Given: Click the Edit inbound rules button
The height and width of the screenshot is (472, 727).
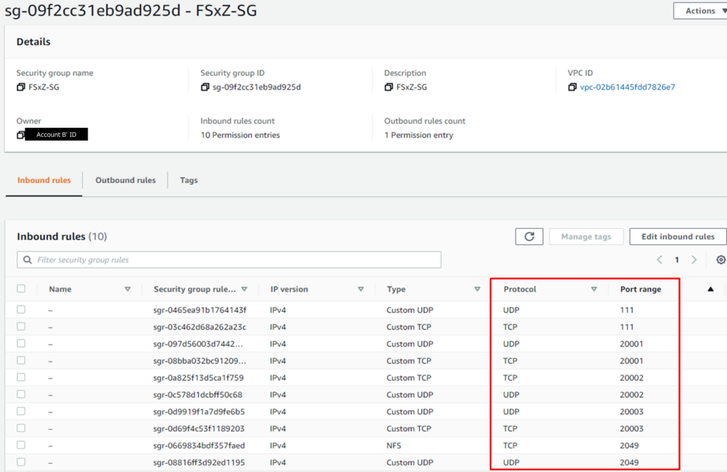Looking at the screenshot, I should click(x=677, y=236).
